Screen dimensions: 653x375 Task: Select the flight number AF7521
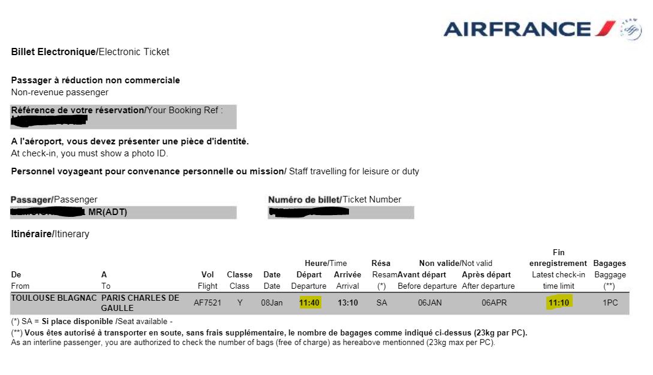tap(207, 303)
